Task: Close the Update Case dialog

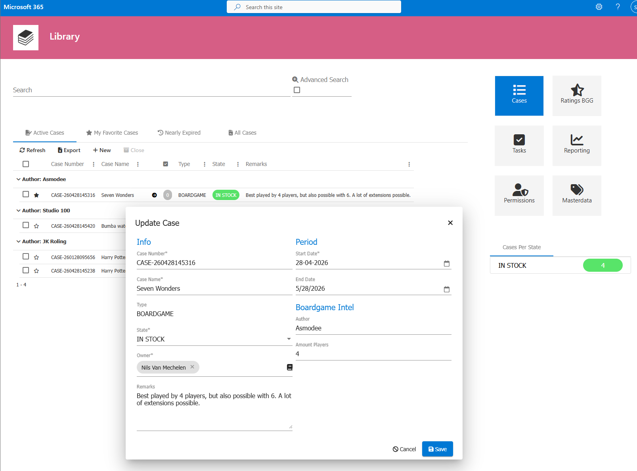Action: click(x=450, y=223)
